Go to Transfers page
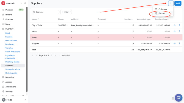This screenshot has height=103, width=184. pyautogui.click(x=9, y=48)
